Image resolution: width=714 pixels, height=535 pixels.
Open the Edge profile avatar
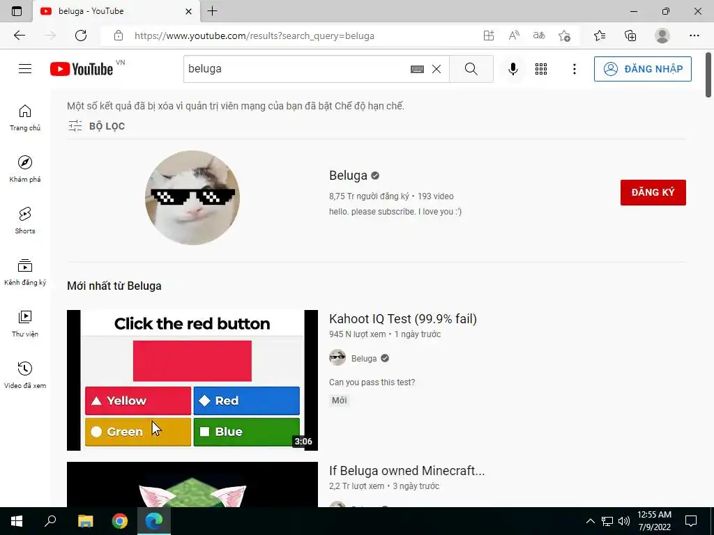[662, 36]
